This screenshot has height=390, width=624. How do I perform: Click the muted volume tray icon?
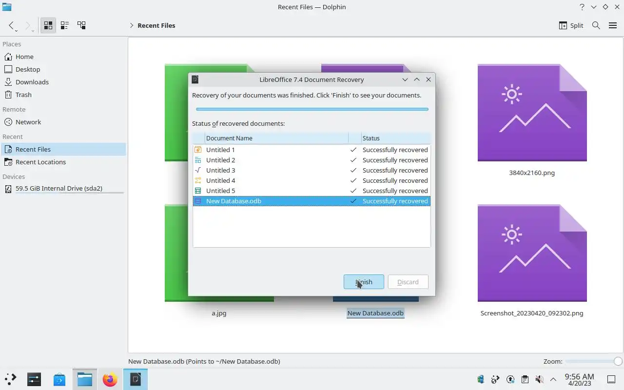(539, 379)
